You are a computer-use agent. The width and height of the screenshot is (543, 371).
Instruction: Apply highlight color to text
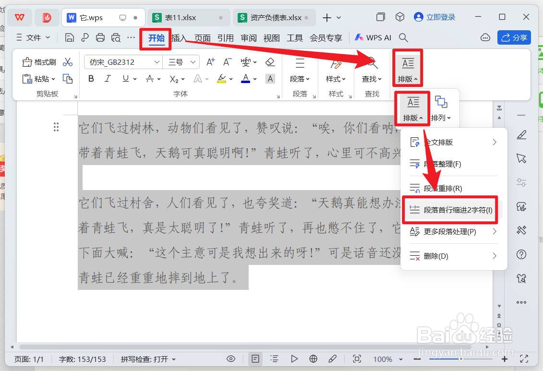click(x=222, y=79)
